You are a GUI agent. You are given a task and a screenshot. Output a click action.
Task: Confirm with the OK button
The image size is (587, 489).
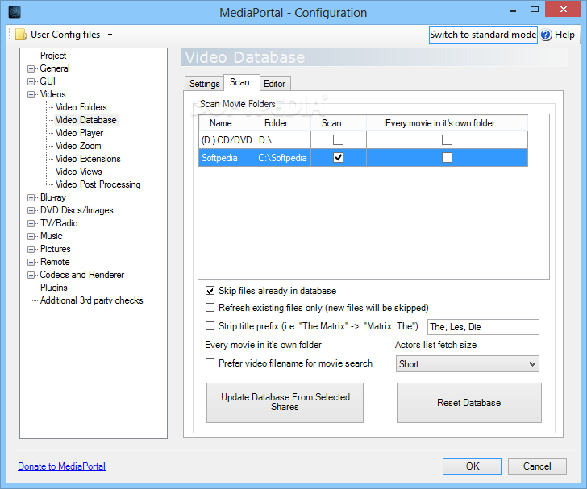coord(472,466)
